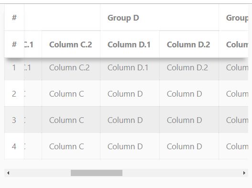Select row number 4 cell

coord(14,146)
